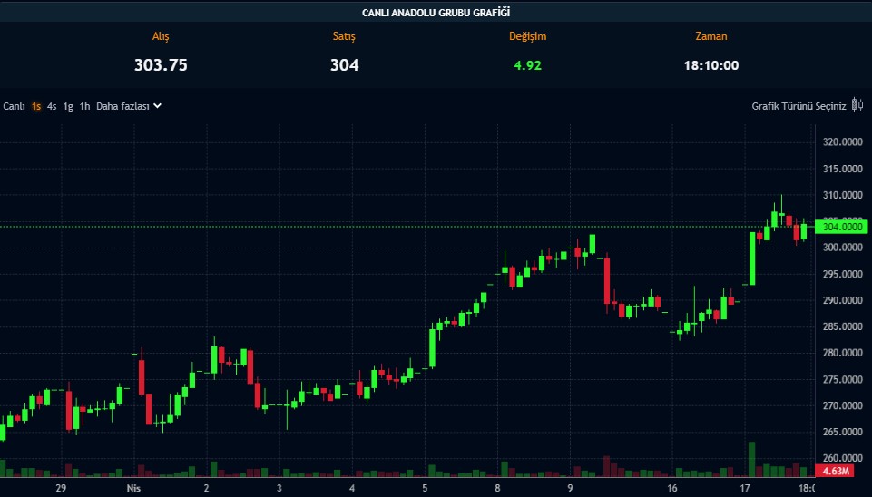Image resolution: width=872 pixels, height=497 pixels.
Task: Select the 1g timeframe option
Action: pyautogui.click(x=68, y=106)
